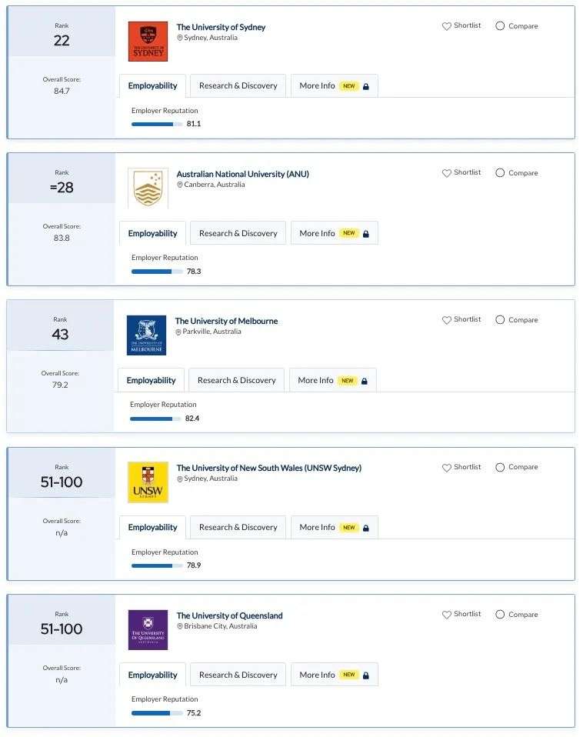583x737 pixels.
Task: Switch to Research & Discovery tab for Melbourne
Action: click(x=236, y=380)
